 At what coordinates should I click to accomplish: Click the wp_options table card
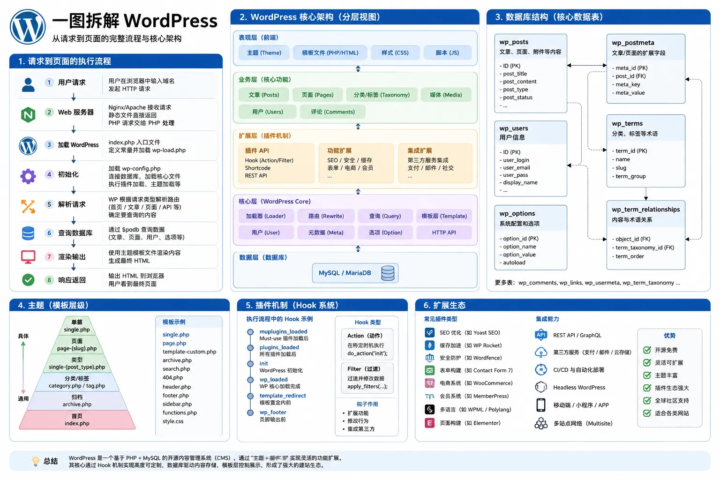[x=531, y=238]
